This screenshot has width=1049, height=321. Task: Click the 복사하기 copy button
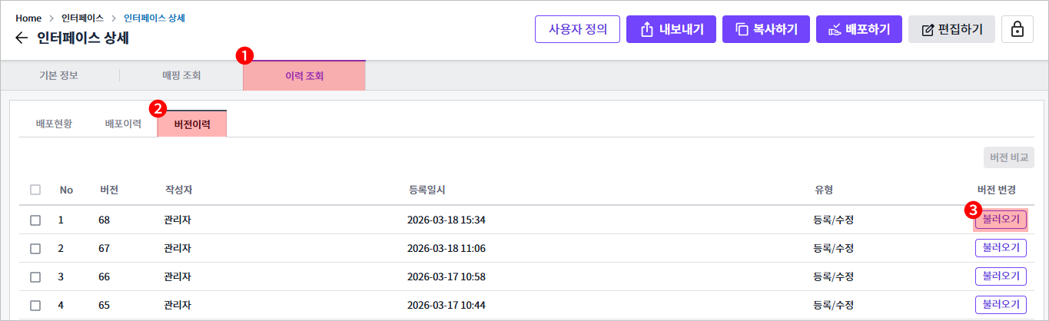point(766,29)
